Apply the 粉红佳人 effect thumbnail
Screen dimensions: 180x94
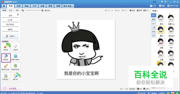point(171,30)
